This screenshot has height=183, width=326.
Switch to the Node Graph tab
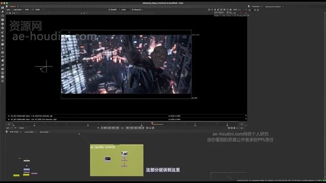(14, 132)
